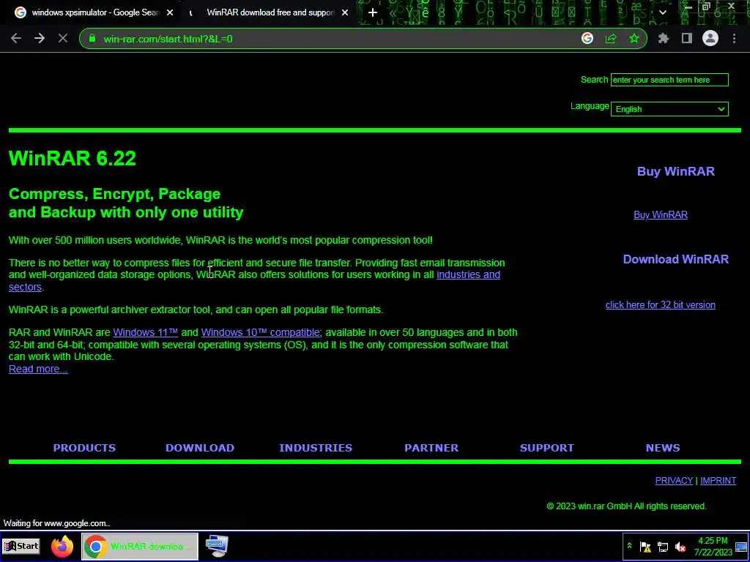Click the lock icon in the address bar
Screen dimensions: 750x562
pos(92,39)
